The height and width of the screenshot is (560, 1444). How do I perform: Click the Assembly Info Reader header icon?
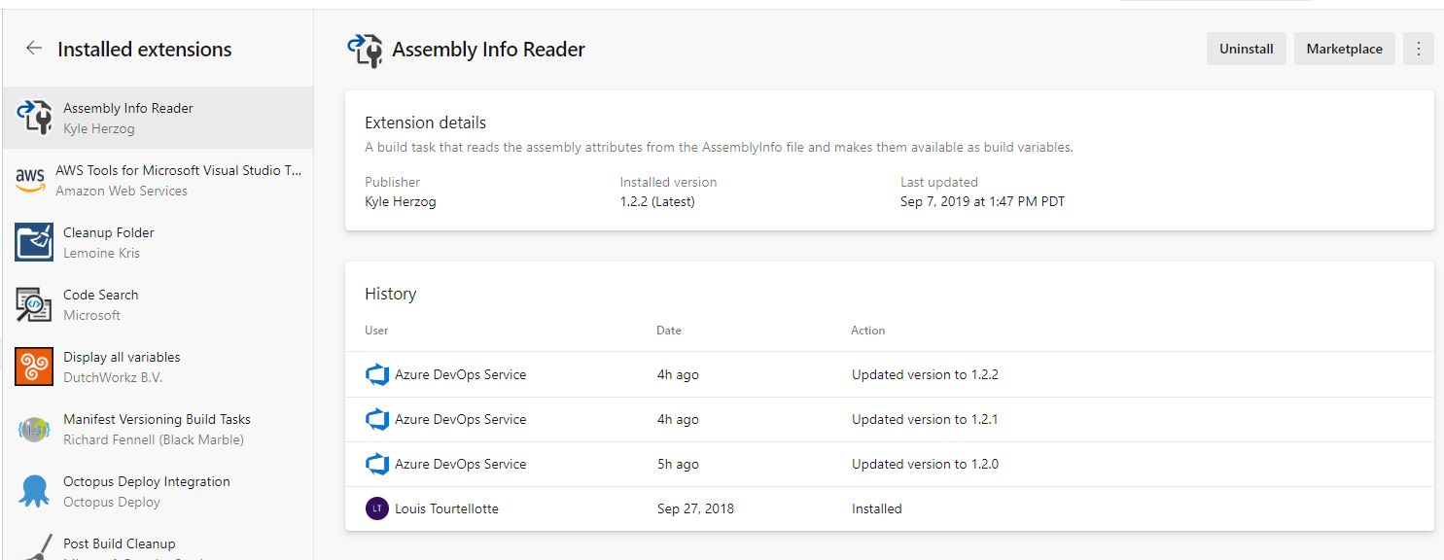tap(365, 50)
